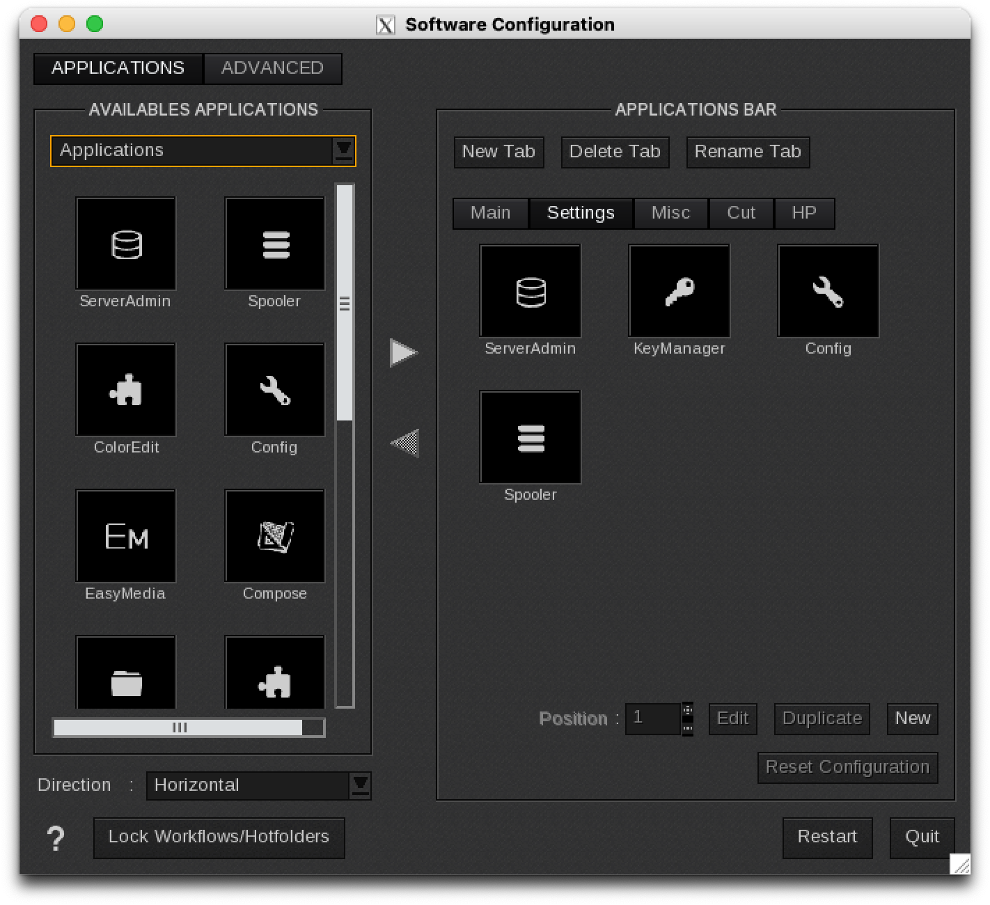Select the Compose application icon
Viewport: 990px width, 905px height.
[x=275, y=536]
